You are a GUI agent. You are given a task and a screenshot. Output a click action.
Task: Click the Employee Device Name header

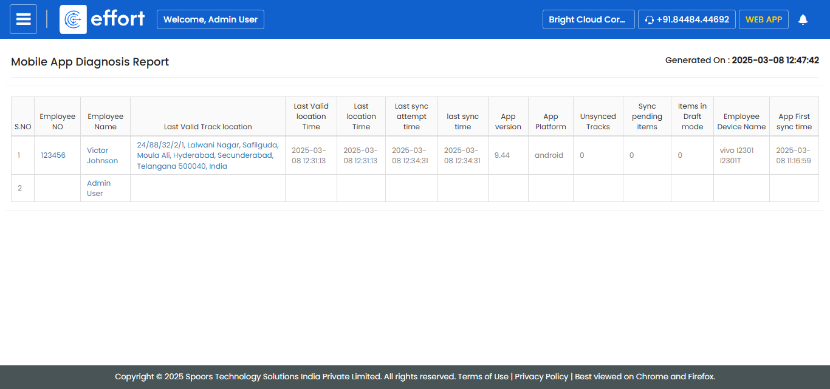(741, 121)
